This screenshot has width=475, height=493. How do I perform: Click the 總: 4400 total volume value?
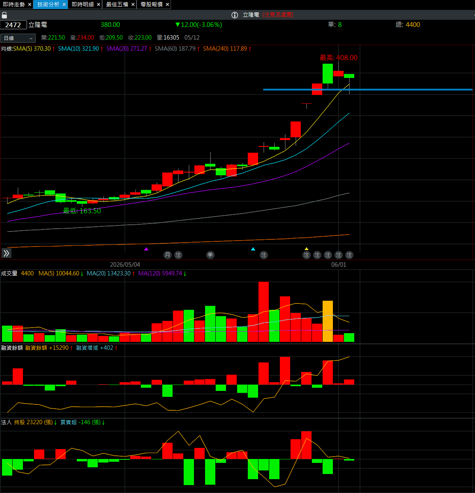[x=408, y=25]
